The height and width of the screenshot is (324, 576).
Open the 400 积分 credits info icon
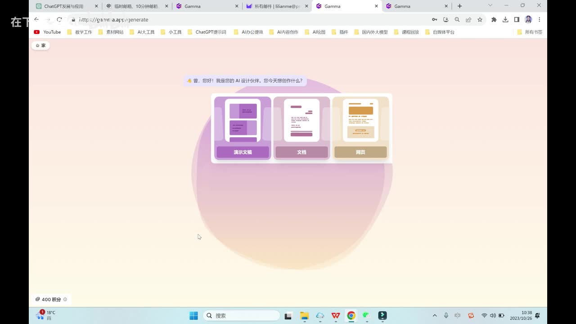(65, 300)
